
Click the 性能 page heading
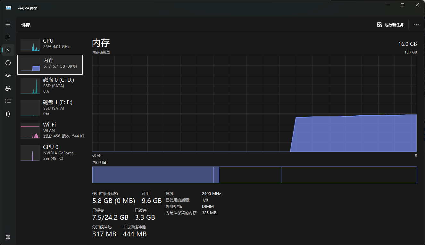26,25
